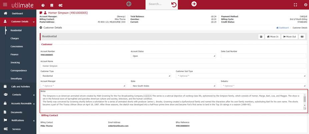The width and height of the screenshot is (309, 134).
Task: Open the Account Status dropdown
Action: coord(173,56)
